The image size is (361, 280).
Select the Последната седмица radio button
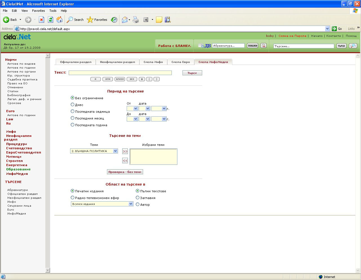point(72,111)
